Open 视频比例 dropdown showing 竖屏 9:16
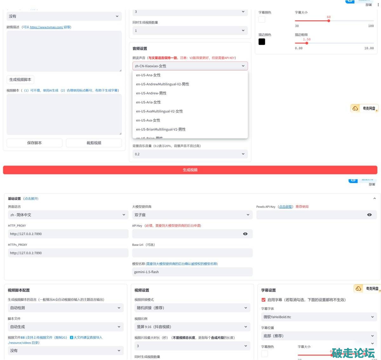Viewport: 381px width, 360px height. pyautogui.click(x=192, y=327)
